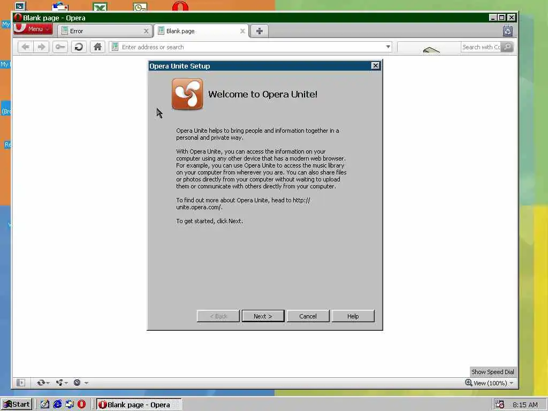Click the Opera Turbo status bar icon

[x=77, y=383]
